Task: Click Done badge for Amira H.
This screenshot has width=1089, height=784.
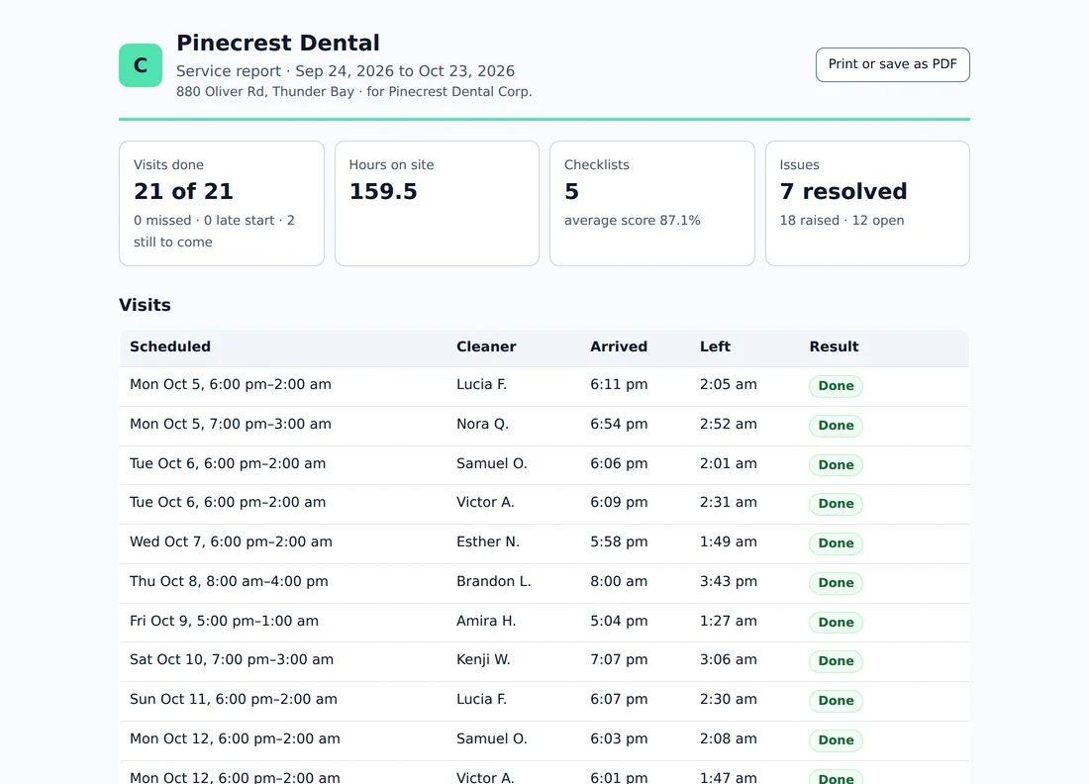Action: point(837,623)
